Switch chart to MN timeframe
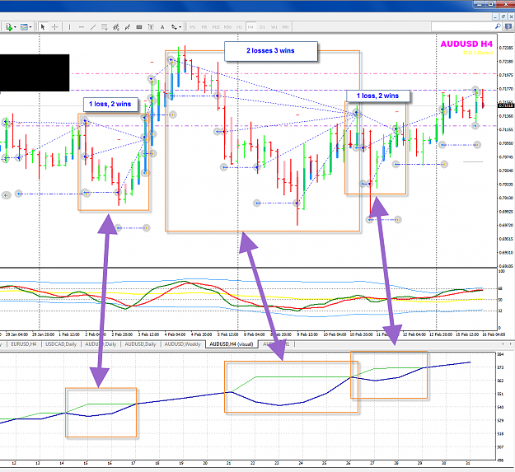The height and width of the screenshot is (472, 515). point(285,27)
